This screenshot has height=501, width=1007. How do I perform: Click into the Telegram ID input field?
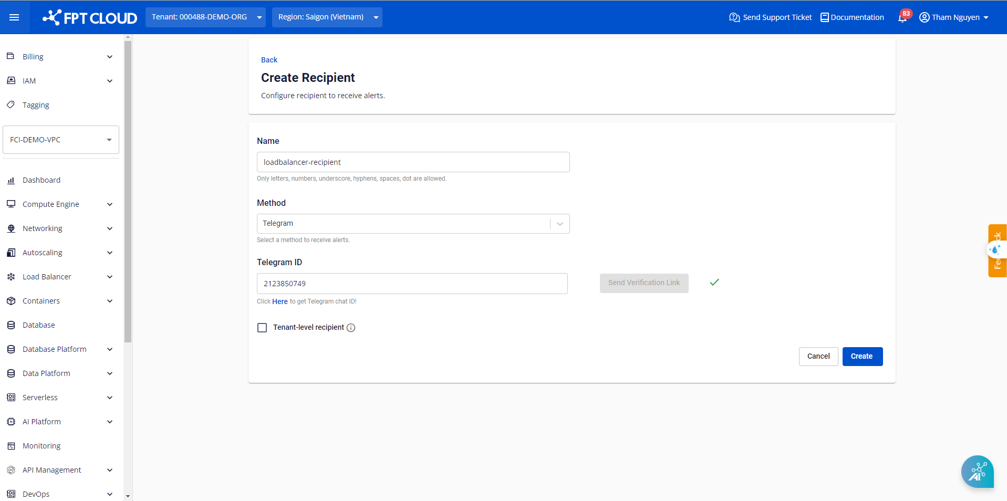(412, 284)
